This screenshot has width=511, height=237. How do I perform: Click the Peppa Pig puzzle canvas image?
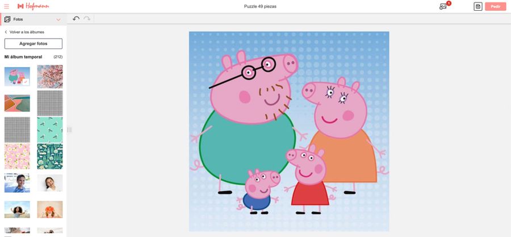pos(288,131)
